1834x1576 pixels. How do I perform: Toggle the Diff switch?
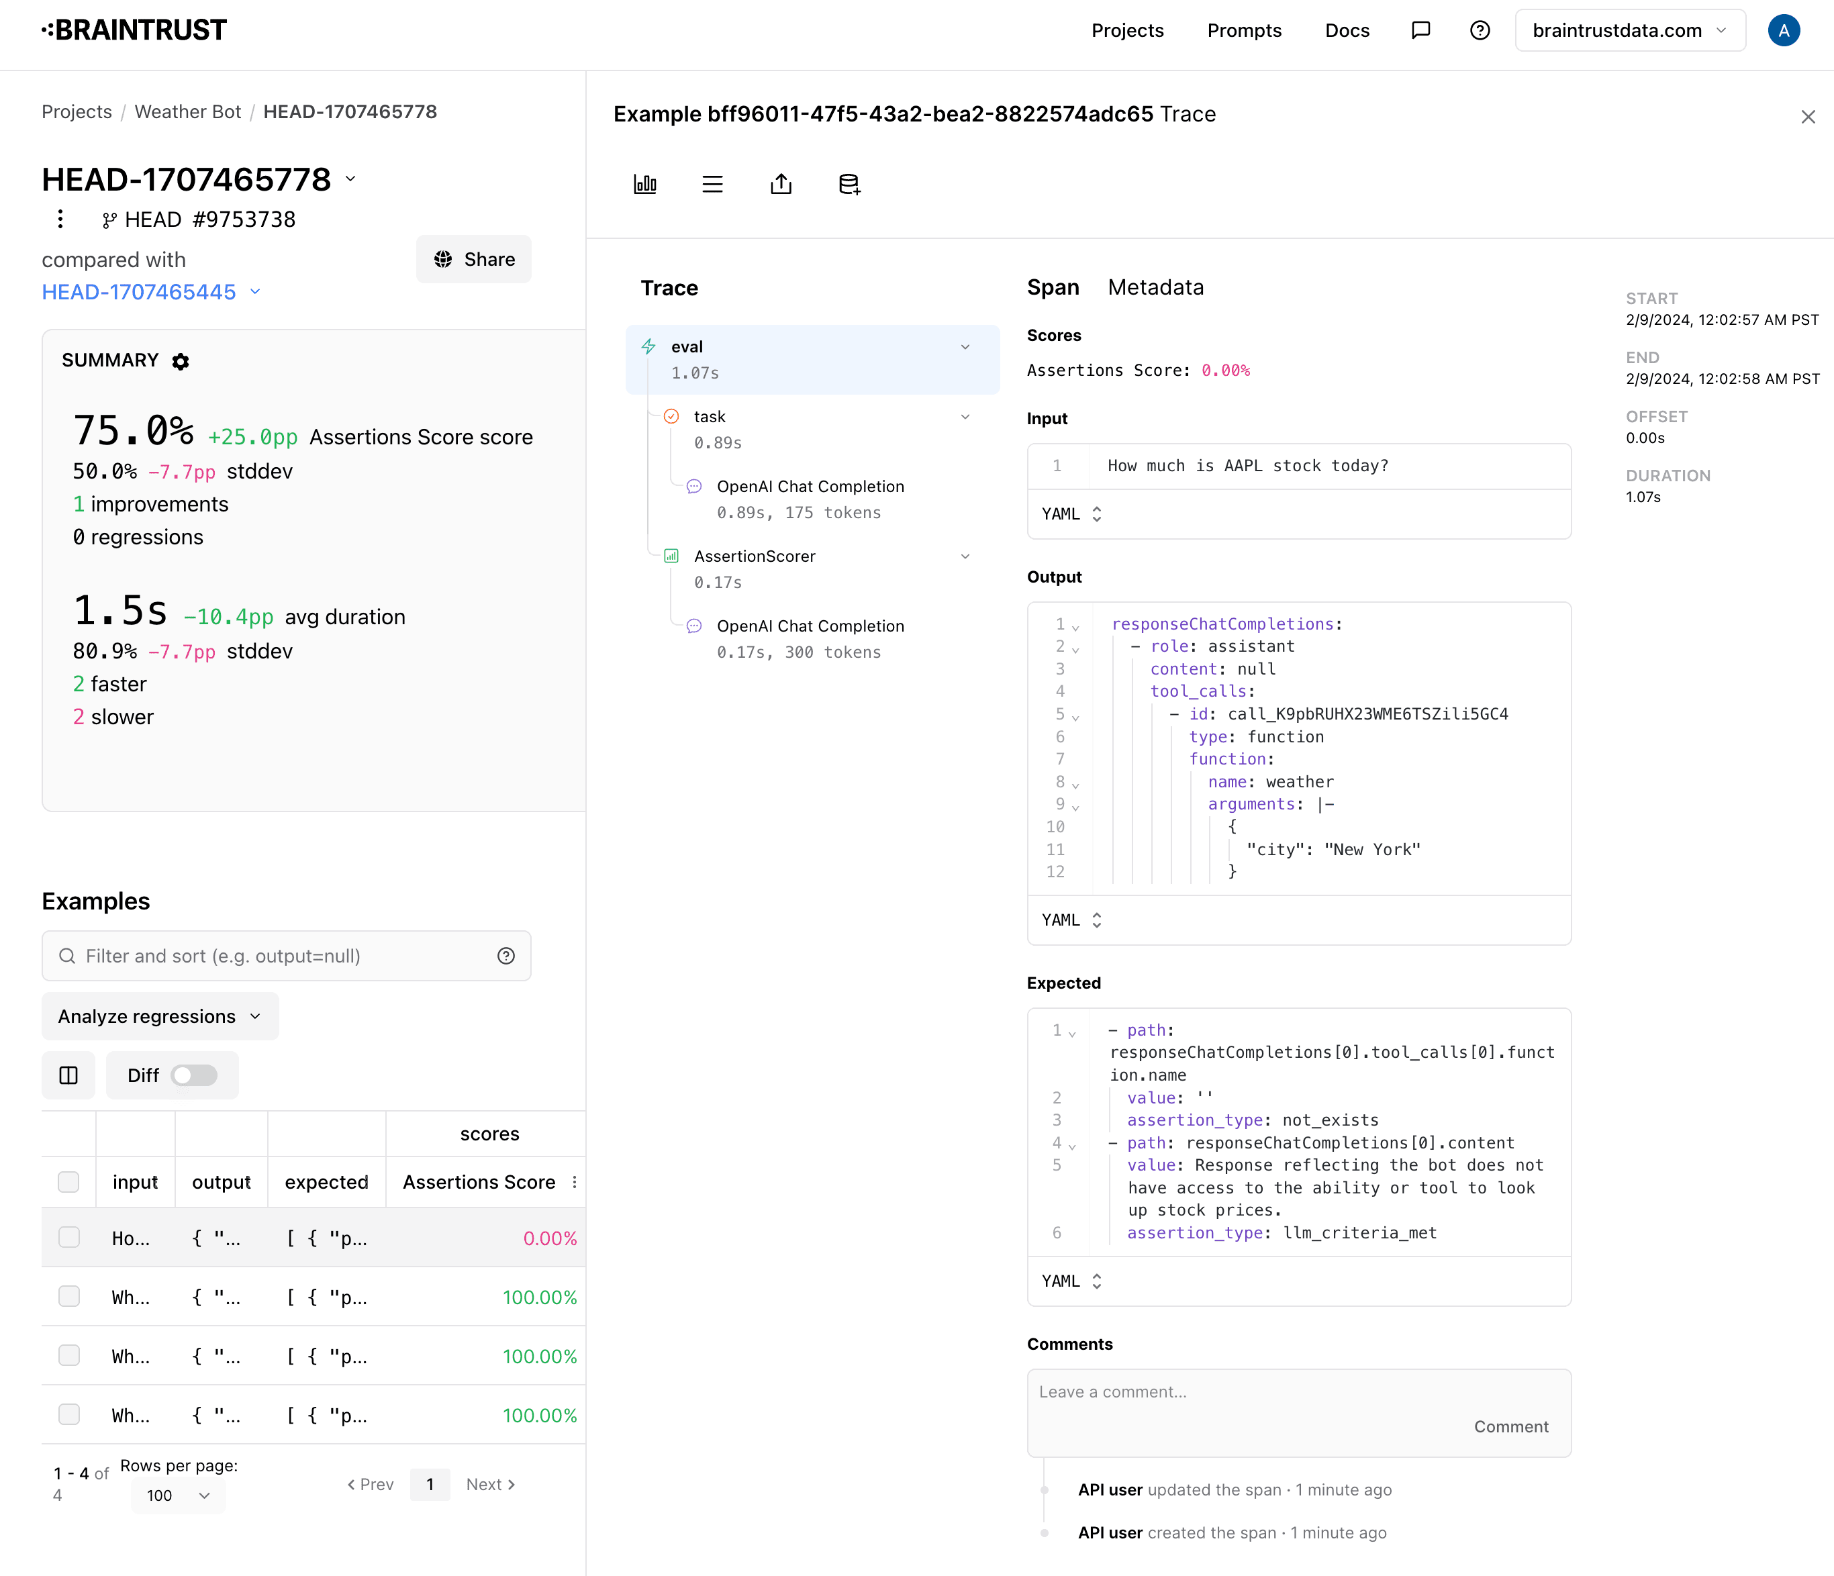point(194,1075)
